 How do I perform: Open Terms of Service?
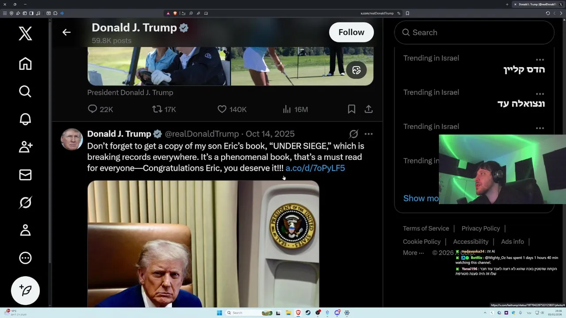(x=426, y=228)
